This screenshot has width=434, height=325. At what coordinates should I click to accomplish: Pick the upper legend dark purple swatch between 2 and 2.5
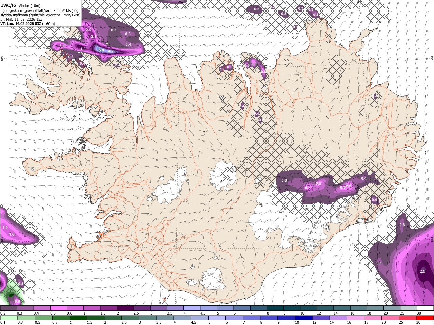click(x=125, y=308)
